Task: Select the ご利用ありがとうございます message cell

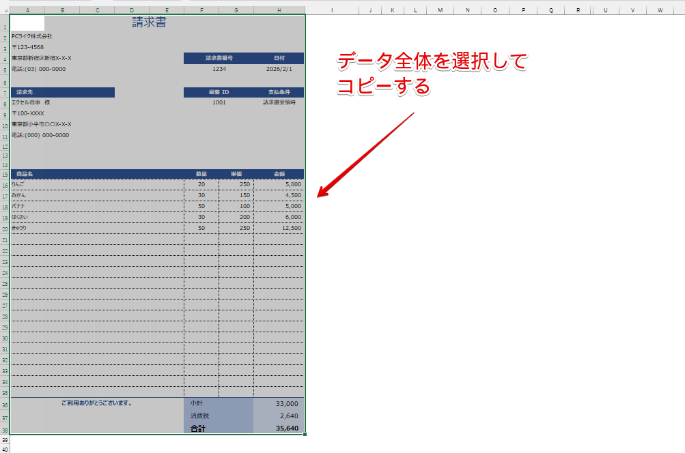Action: 96,403
